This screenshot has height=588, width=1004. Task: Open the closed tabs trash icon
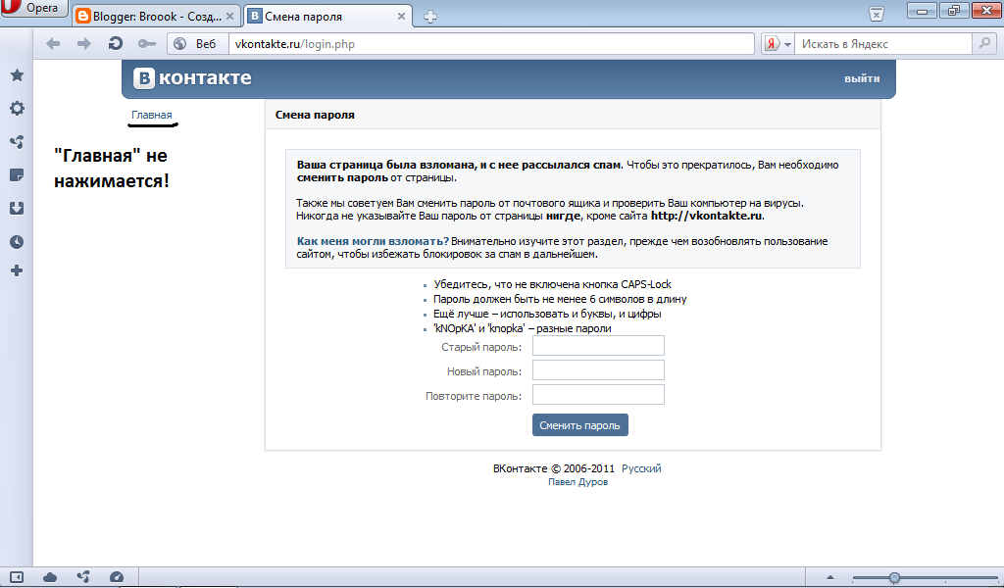[x=876, y=14]
